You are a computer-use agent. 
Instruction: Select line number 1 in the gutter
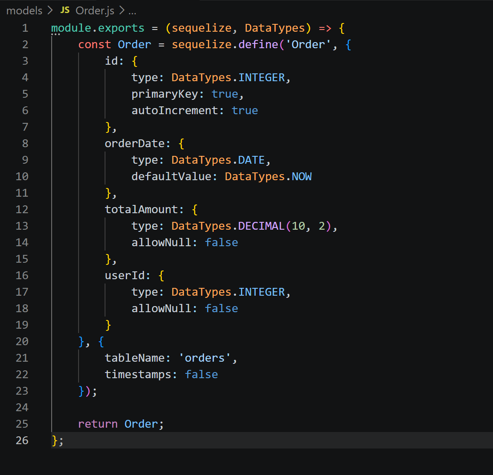25,28
